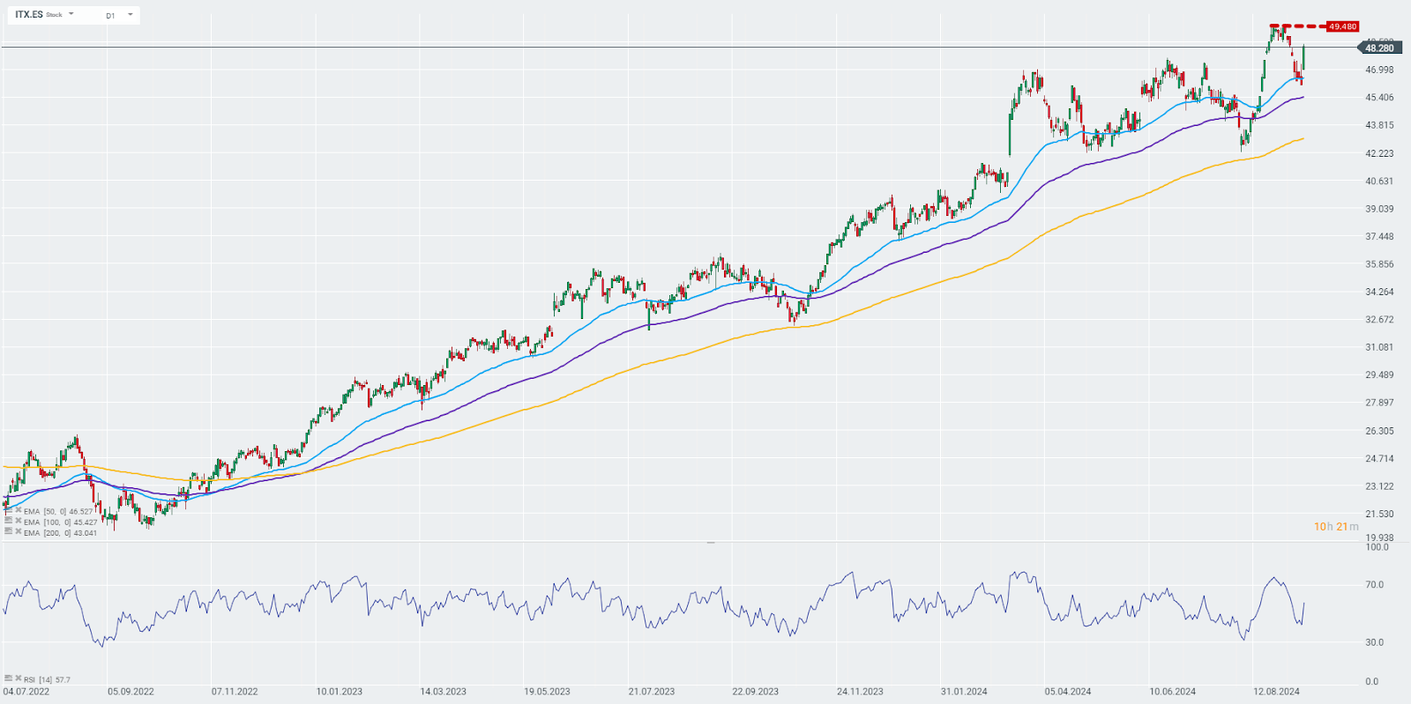Click the 29.489 price axis label
This screenshot has width=1411, height=704.
(1379, 374)
